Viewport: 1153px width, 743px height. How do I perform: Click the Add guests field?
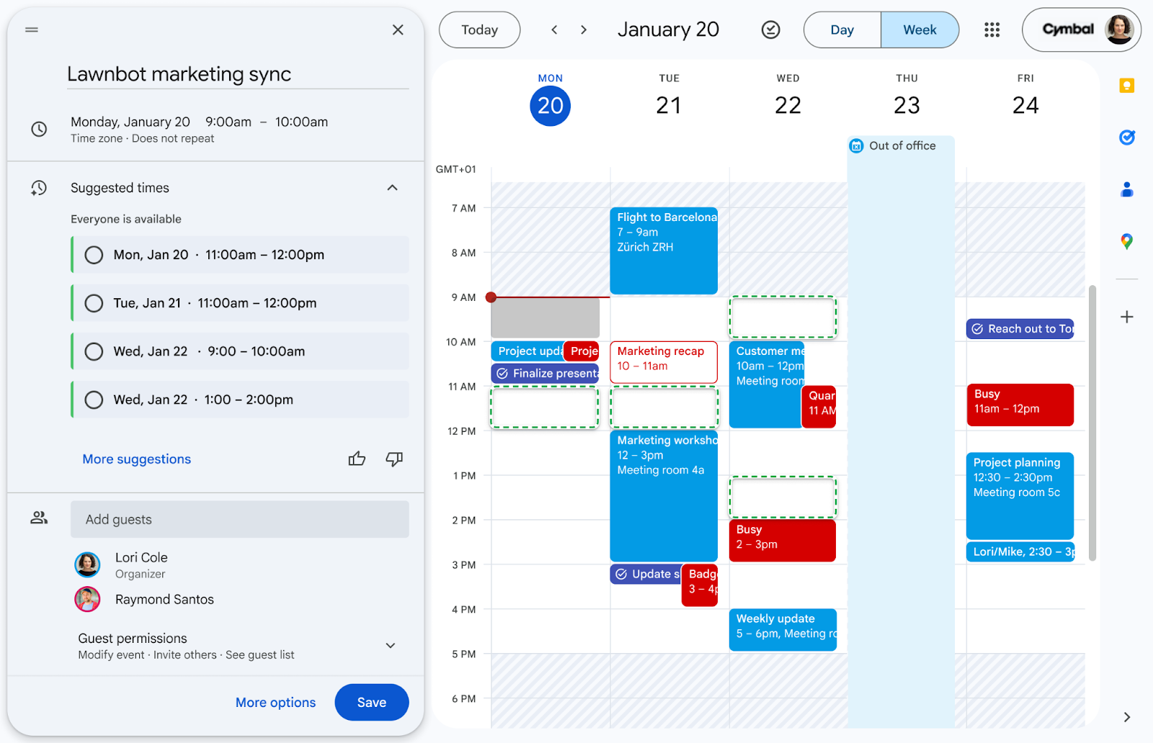pyautogui.click(x=239, y=519)
